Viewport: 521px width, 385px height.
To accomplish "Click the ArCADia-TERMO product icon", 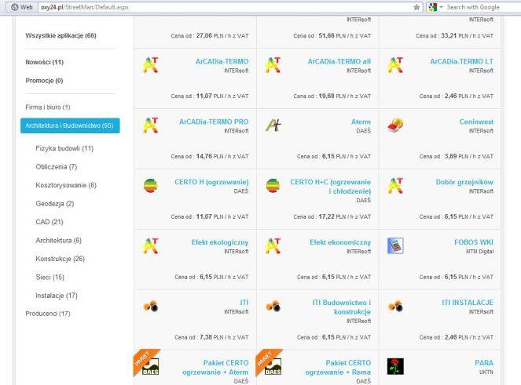I will (151, 65).
